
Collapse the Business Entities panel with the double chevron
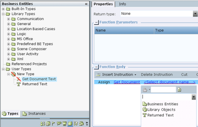point(86,4)
